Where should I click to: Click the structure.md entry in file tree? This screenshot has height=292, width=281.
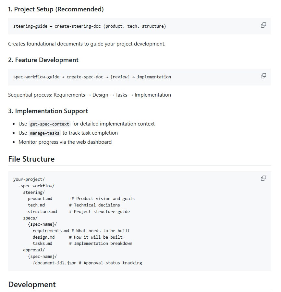click(42, 212)
